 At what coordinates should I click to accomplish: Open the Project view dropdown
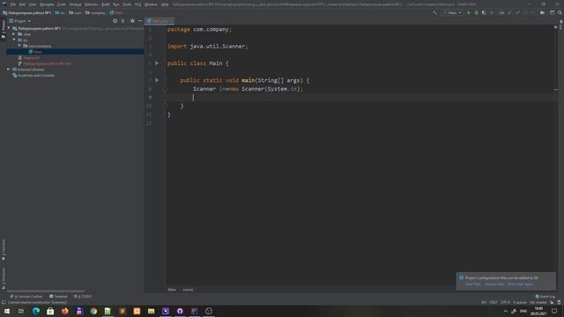click(x=20, y=21)
